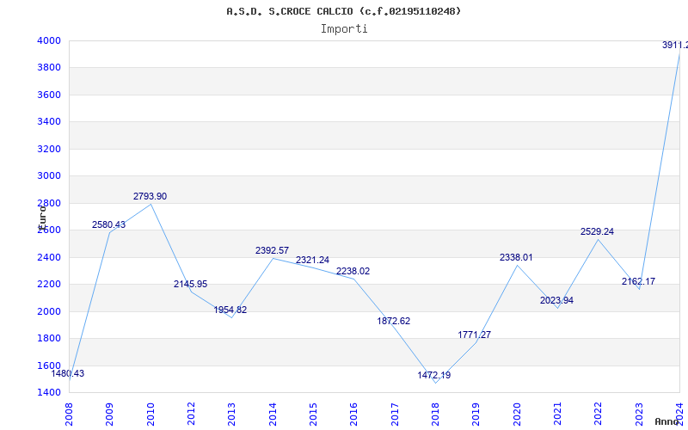
Task: Select the Importi subtitle text
Action: (x=344, y=29)
